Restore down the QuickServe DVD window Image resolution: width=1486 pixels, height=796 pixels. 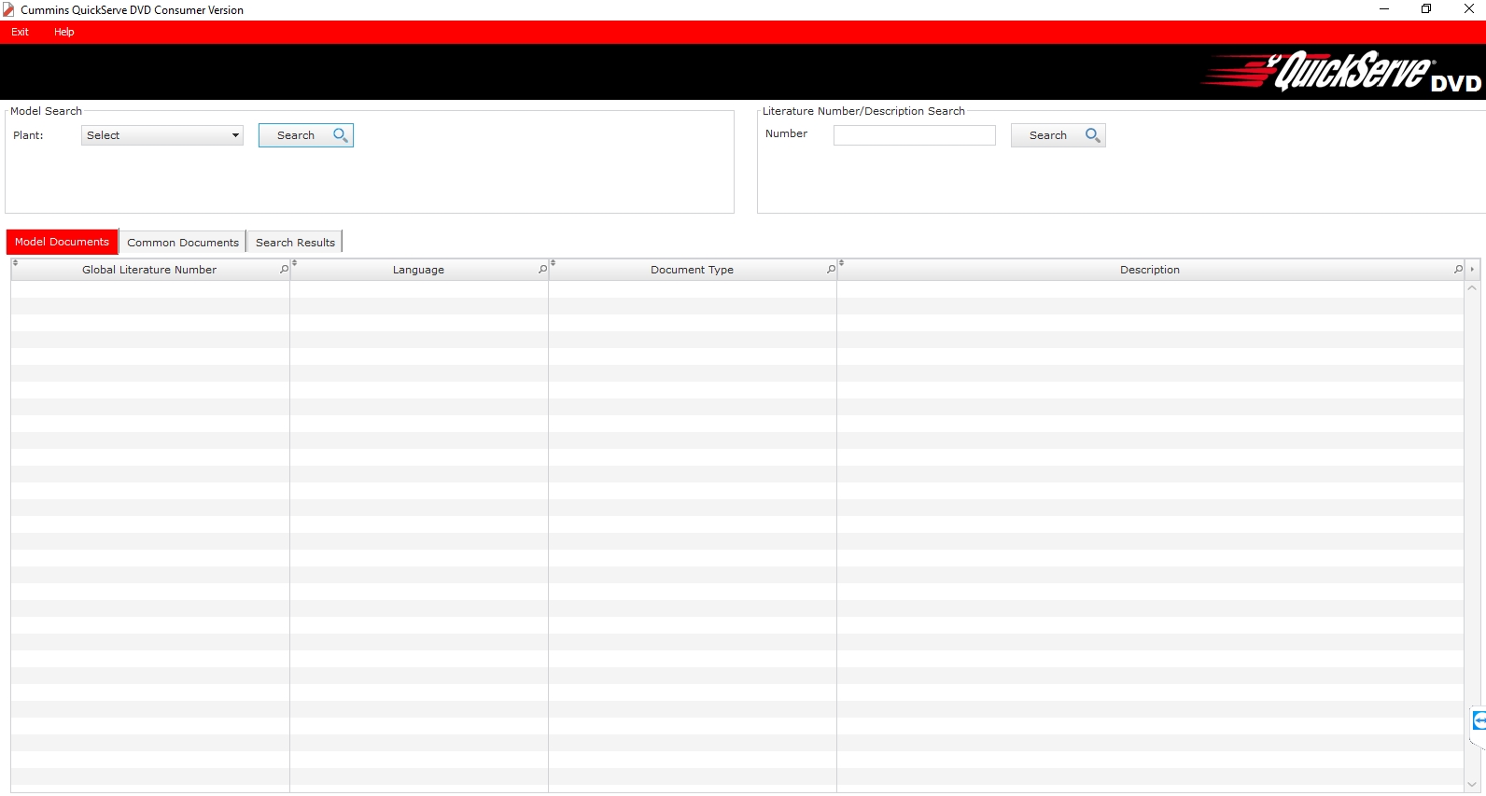[1426, 9]
